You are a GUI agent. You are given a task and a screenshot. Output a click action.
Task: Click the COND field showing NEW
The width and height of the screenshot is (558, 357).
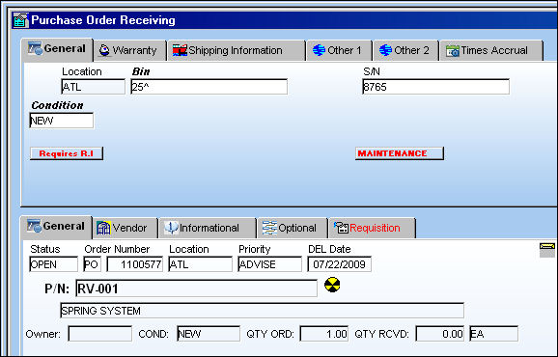tap(209, 334)
